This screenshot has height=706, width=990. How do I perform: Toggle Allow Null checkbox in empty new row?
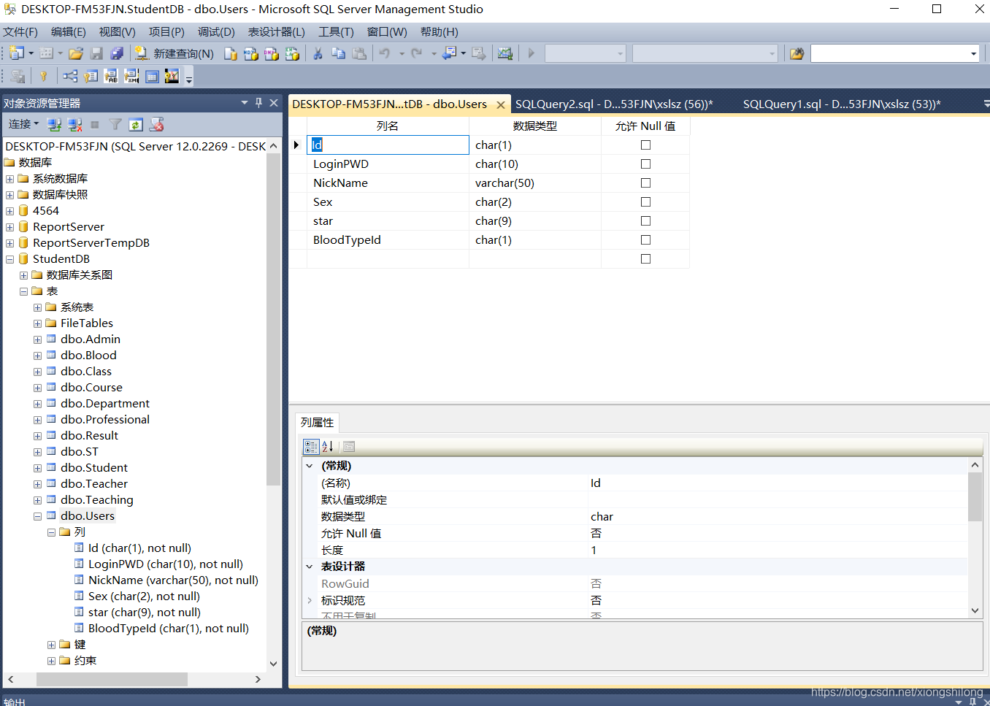tap(645, 258)
